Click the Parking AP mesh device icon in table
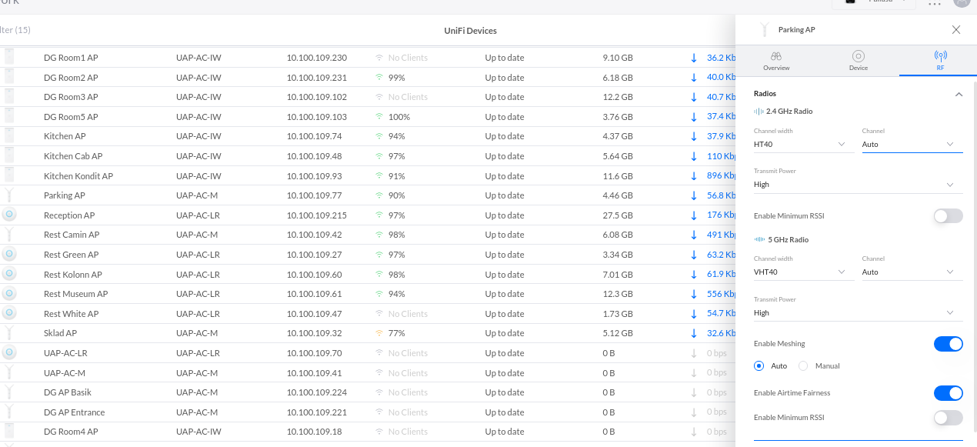Image resolution: width=977 pixels, height=447 pixels. (9, 195)
